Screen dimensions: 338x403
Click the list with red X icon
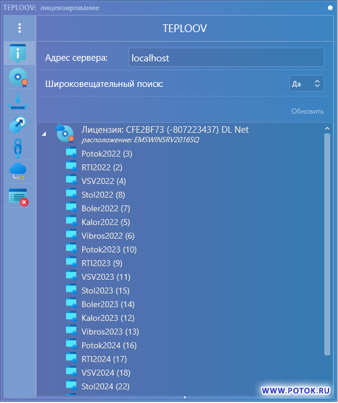pyautogui.click(x=18, y=198)
